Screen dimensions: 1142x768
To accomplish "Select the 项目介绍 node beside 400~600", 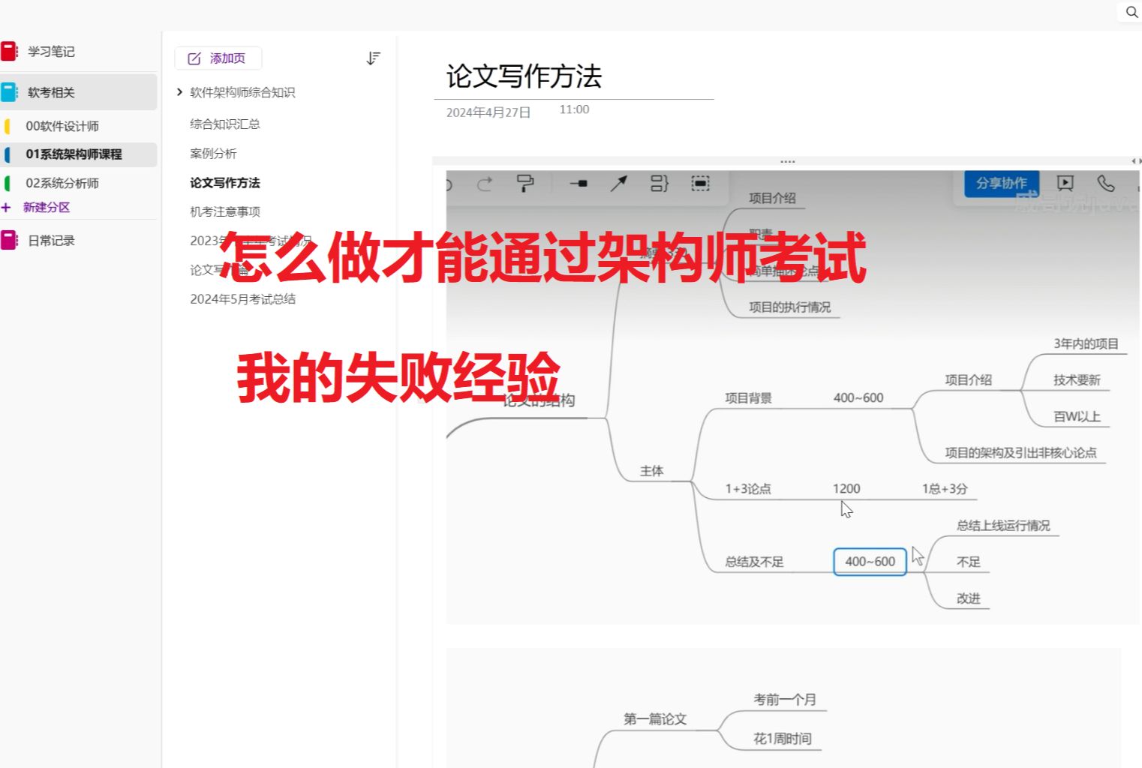I will (x=968, y=380).
